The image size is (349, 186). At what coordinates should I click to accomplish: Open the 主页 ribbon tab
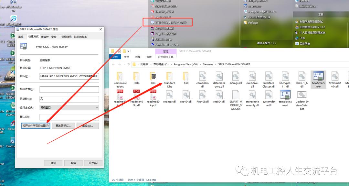point(127,57)
